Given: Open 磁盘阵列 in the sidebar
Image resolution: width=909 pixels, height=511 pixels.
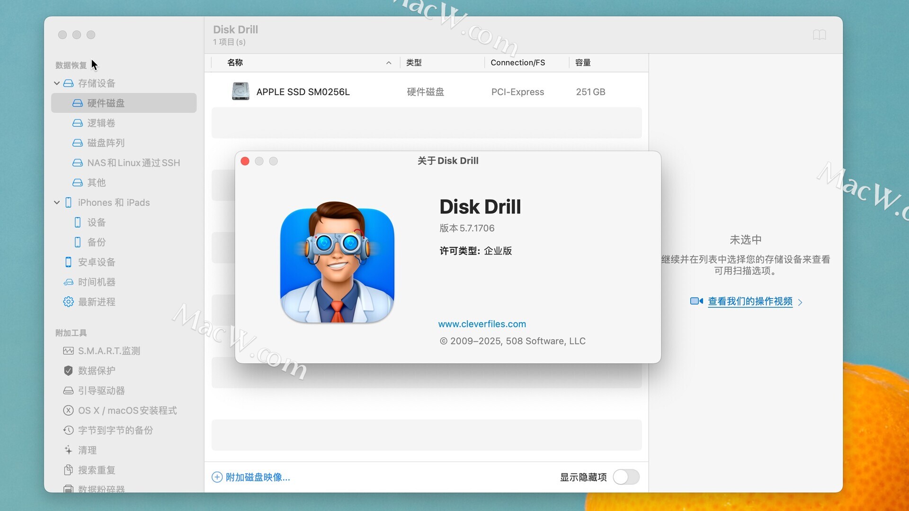Looking at the screenshot, I should click(x=106, y=143).
